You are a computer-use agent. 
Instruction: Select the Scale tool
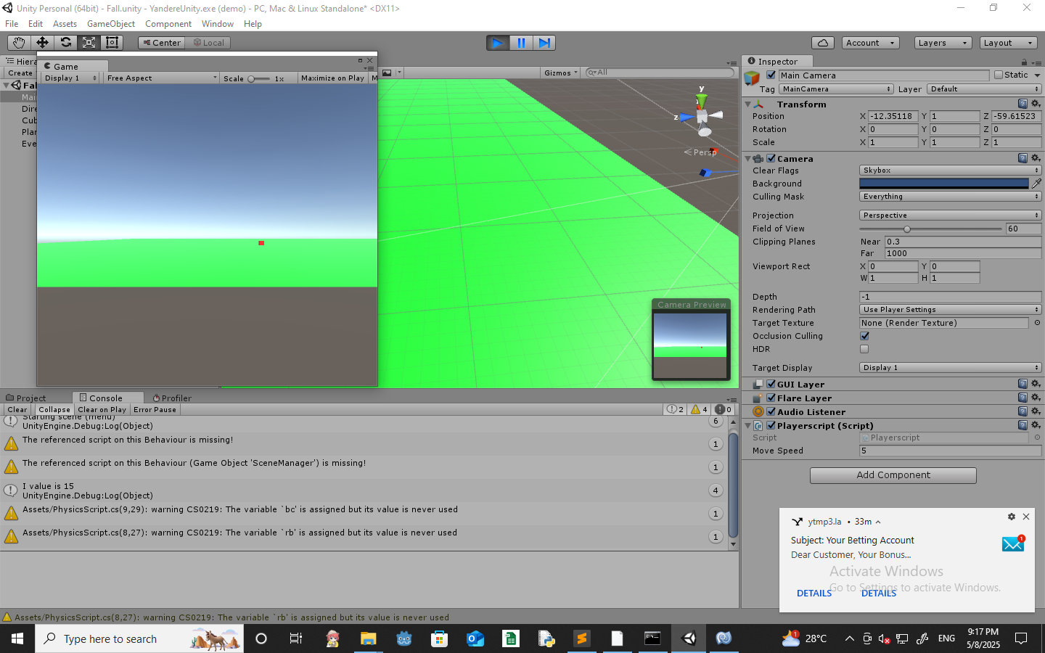[89, 43]
